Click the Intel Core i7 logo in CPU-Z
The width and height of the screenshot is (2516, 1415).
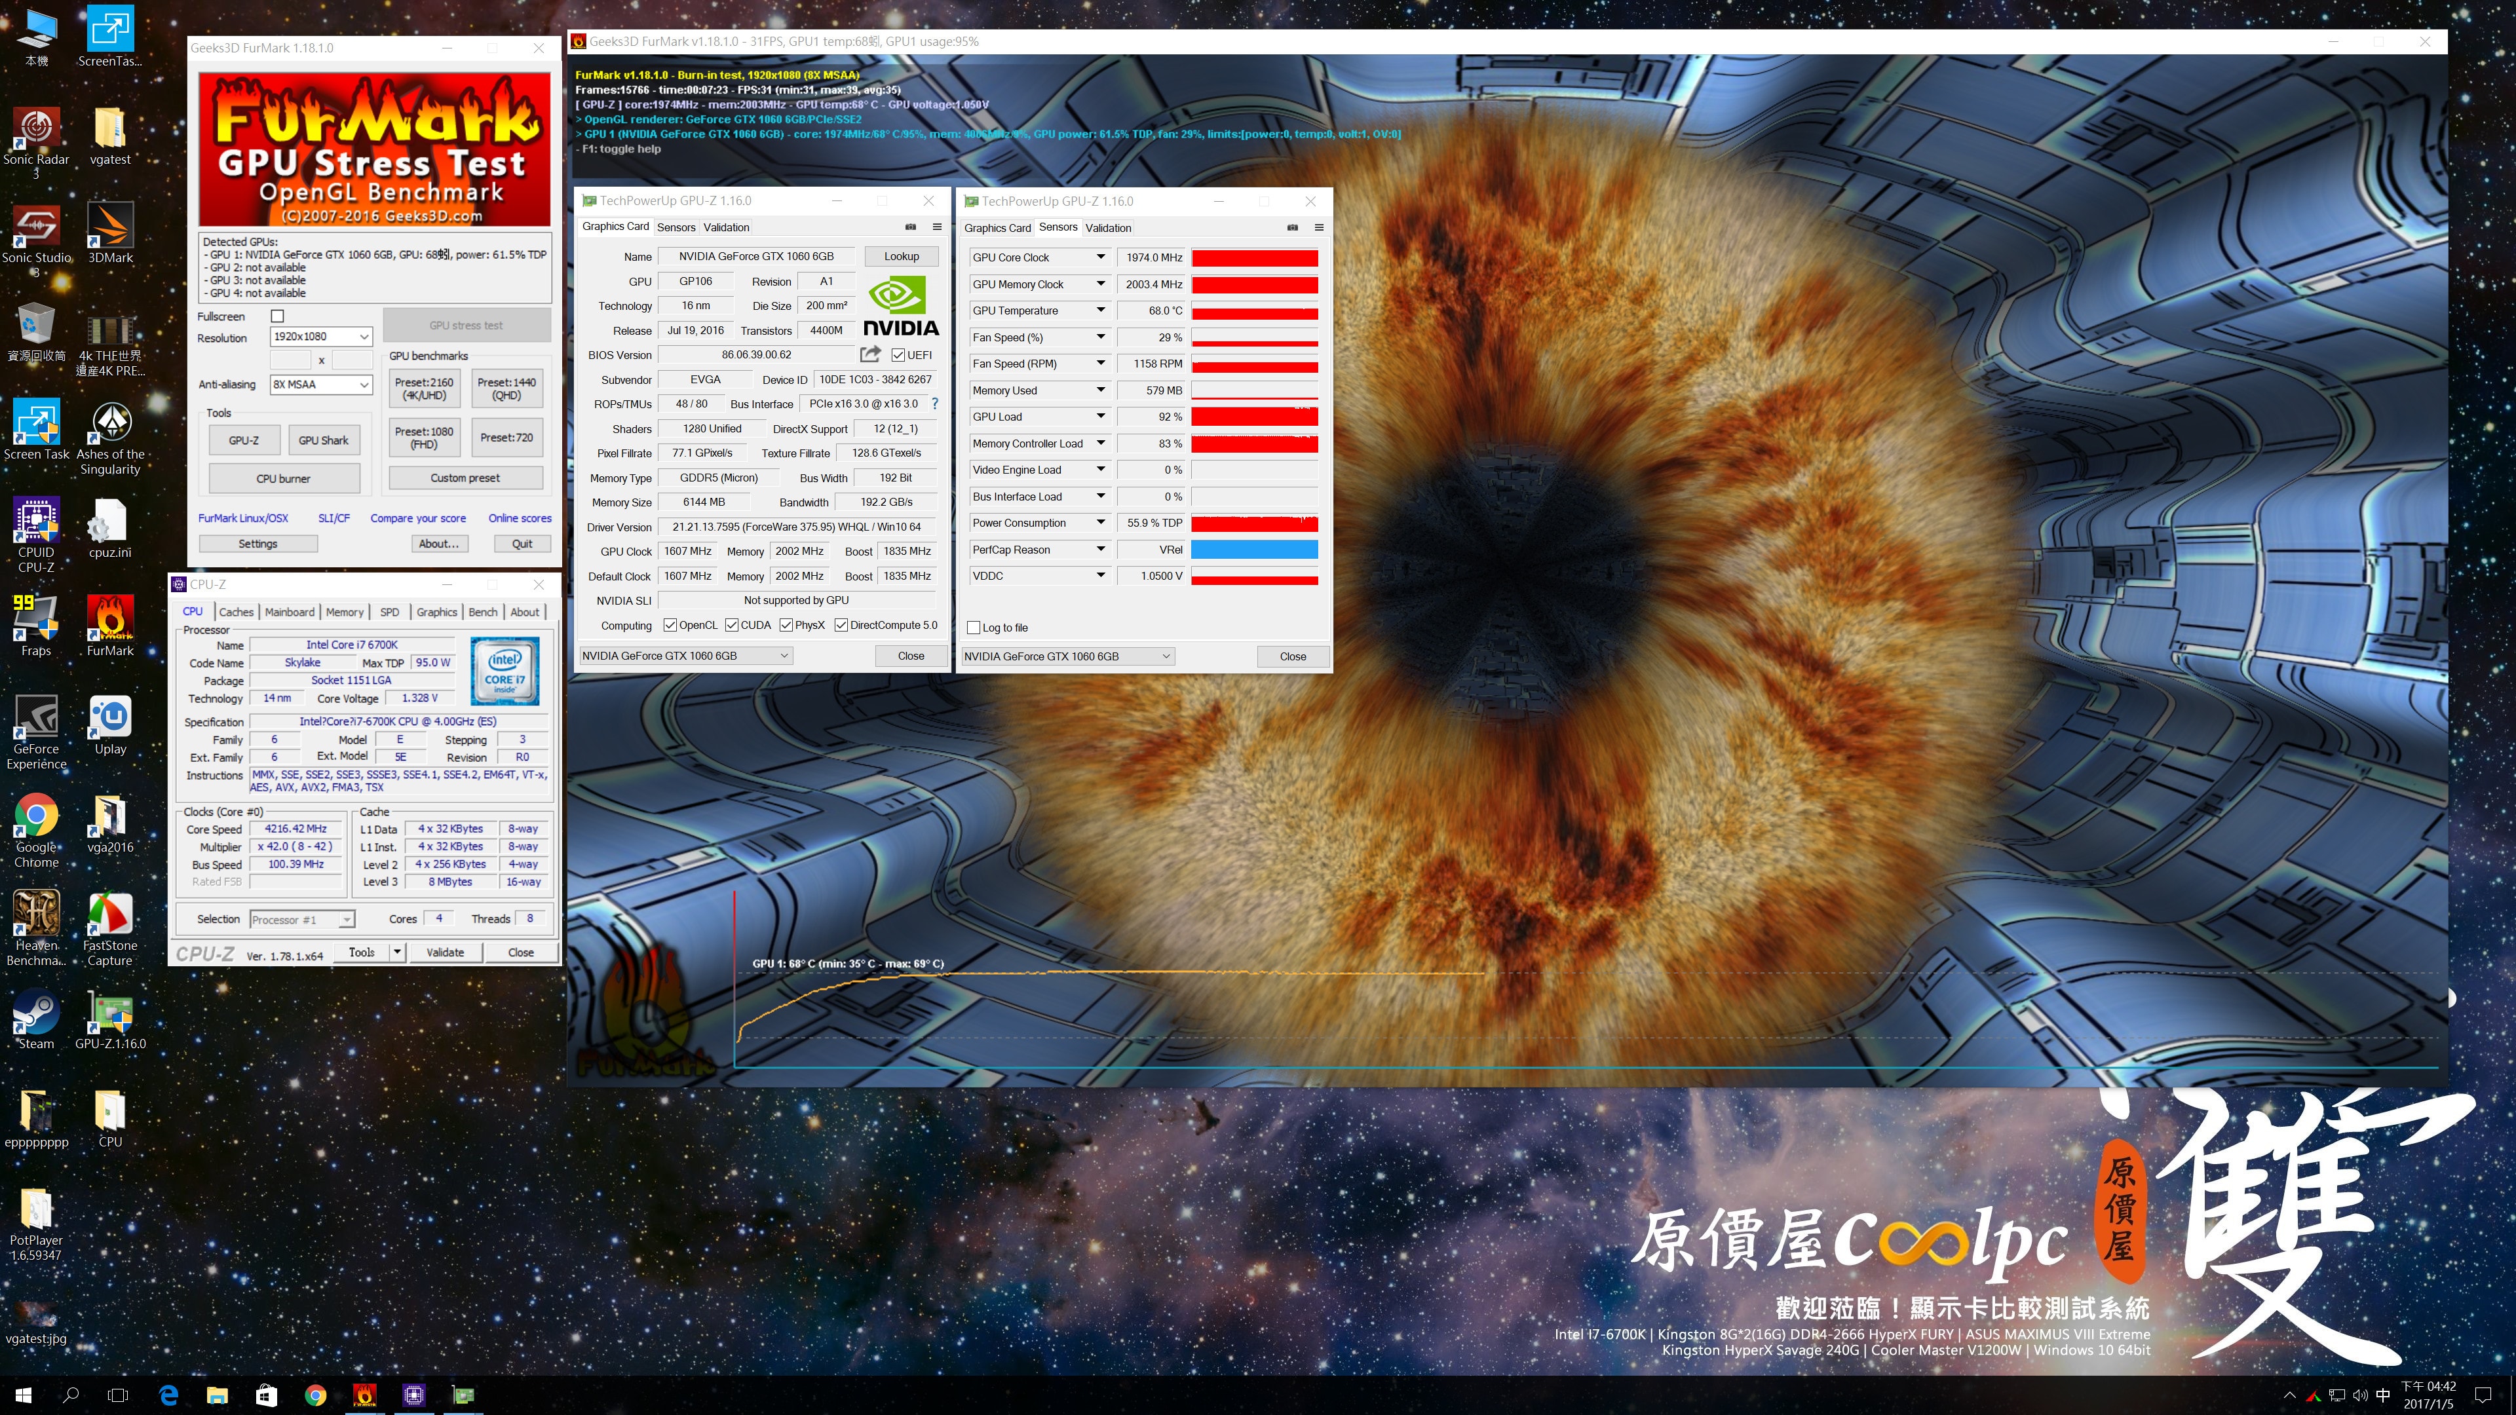pos(505,671)
